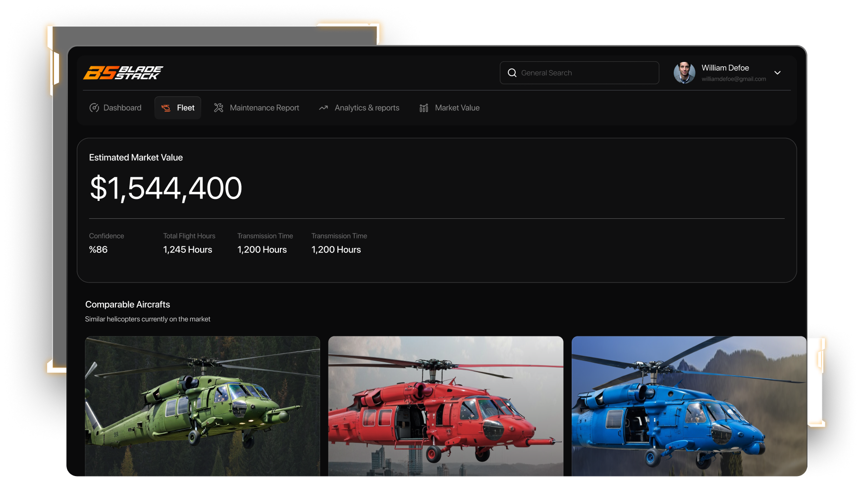The image size is (860, 481).
Task: Expand the user account dropdown chevron
Action: click(x=777, y=73)
